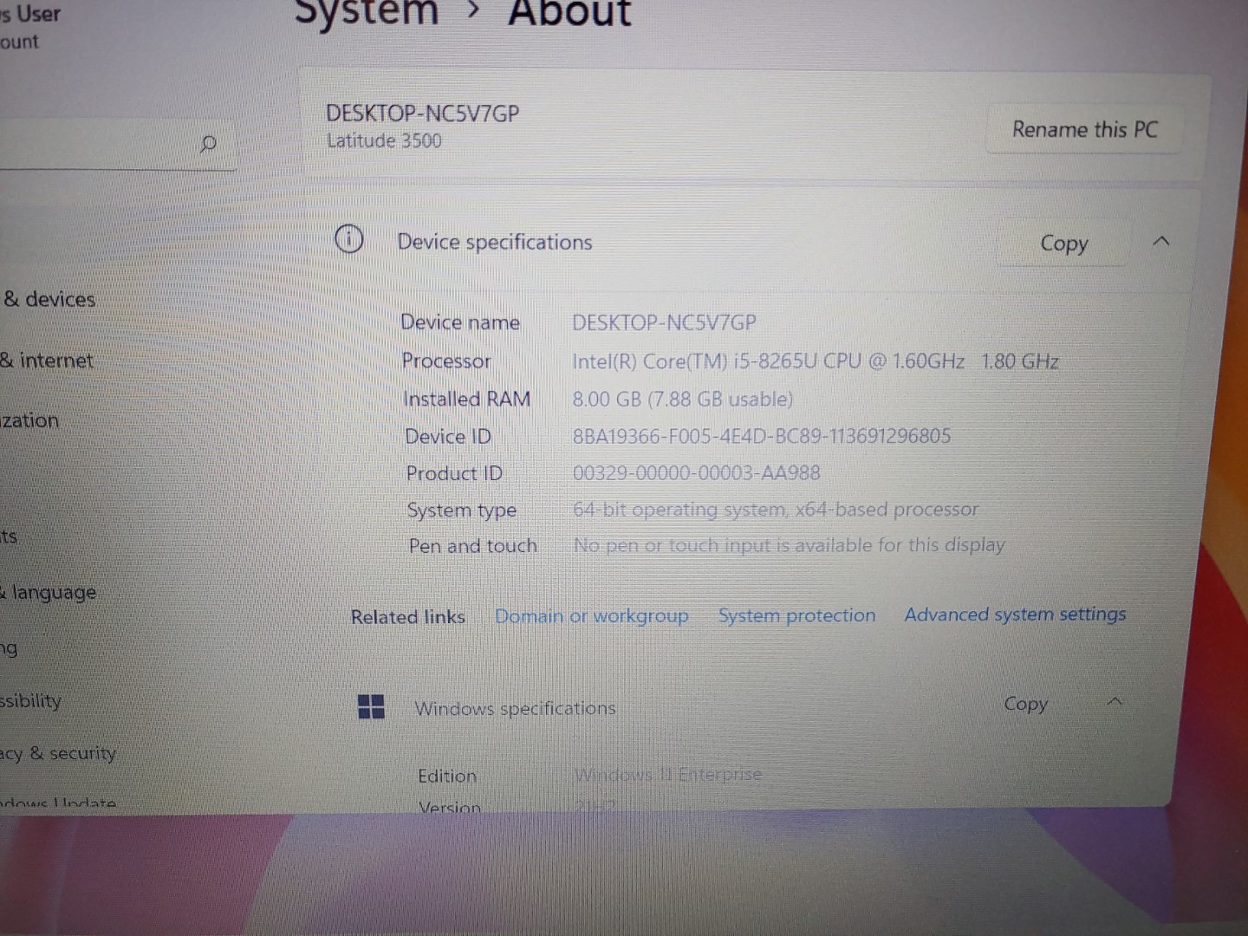Open Network & internet settings page

point(47,360)
